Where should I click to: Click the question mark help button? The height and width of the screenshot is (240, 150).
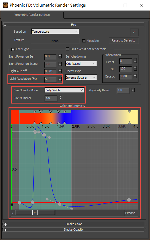tap(134, 32)
